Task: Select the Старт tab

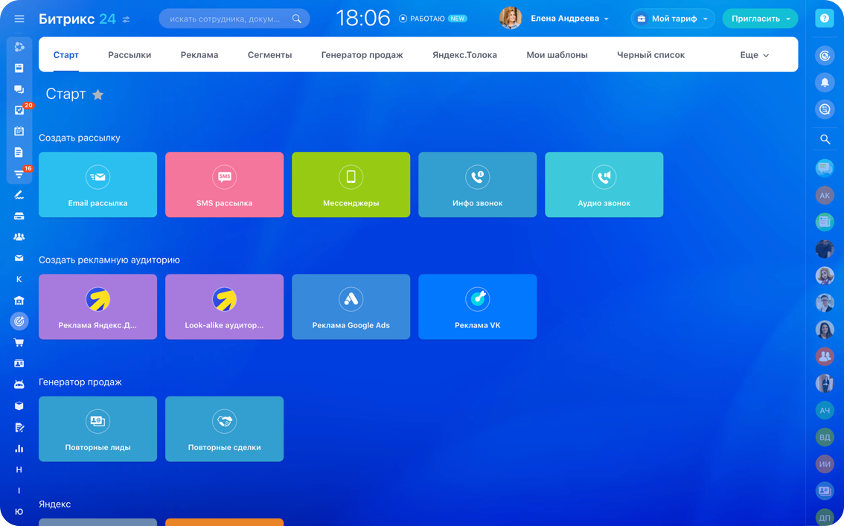Action: [66, 55]
